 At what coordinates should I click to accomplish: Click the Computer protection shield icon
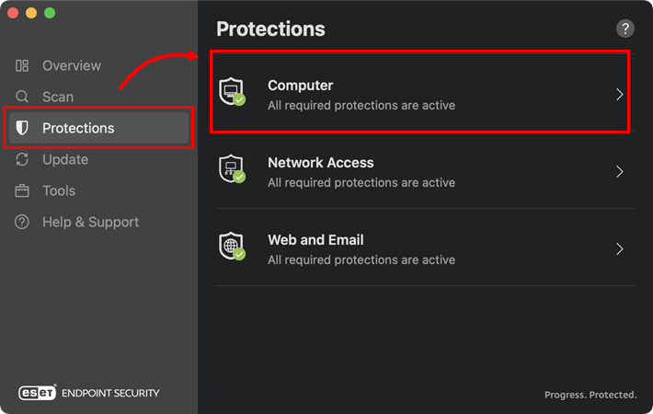point(231,92)
